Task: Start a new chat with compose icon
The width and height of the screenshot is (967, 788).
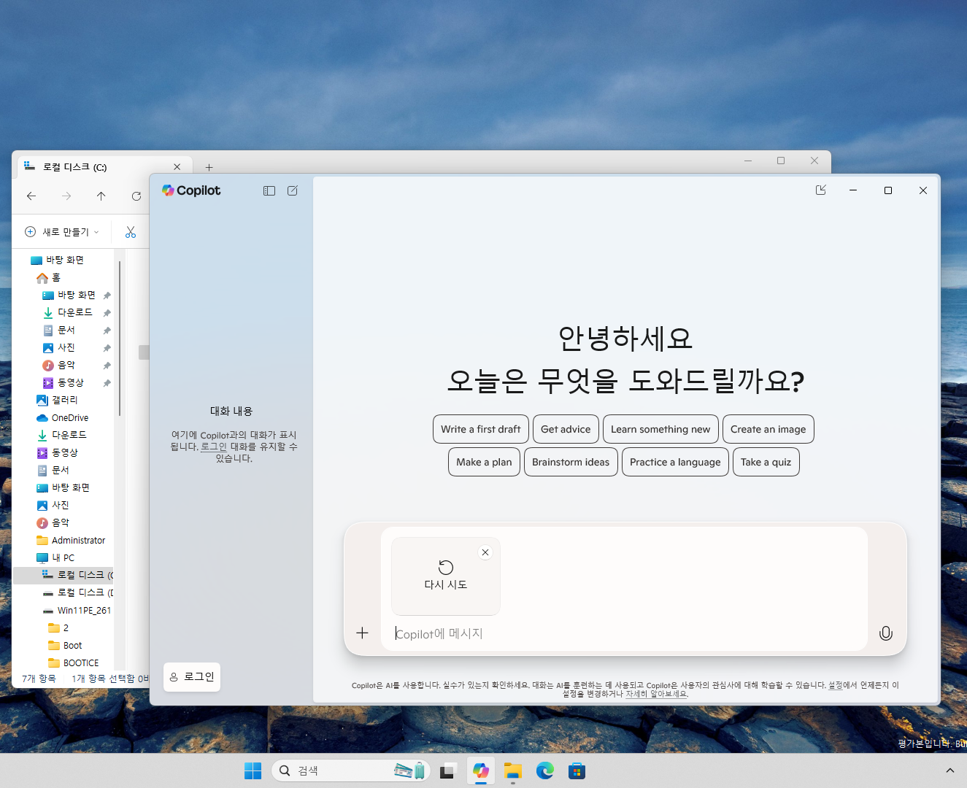Action: click(293, 190)
